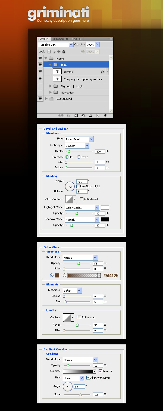163x411 pixels.
Task: Switch to the Channels tab
Action: tap(60, 39)
